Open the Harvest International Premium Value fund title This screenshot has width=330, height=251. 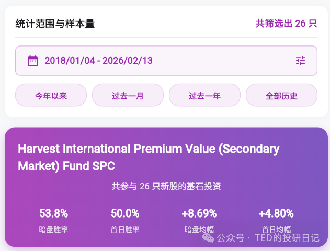pyautogui.click(x=149, y=157)
